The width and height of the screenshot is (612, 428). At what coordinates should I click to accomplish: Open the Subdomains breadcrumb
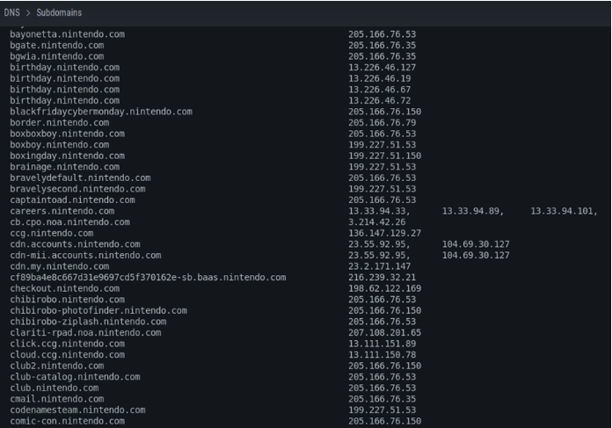click(x=59, y=12)
